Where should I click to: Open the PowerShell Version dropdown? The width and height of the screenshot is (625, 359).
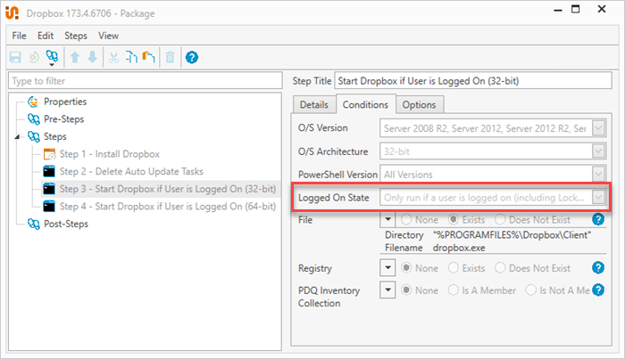598,175
